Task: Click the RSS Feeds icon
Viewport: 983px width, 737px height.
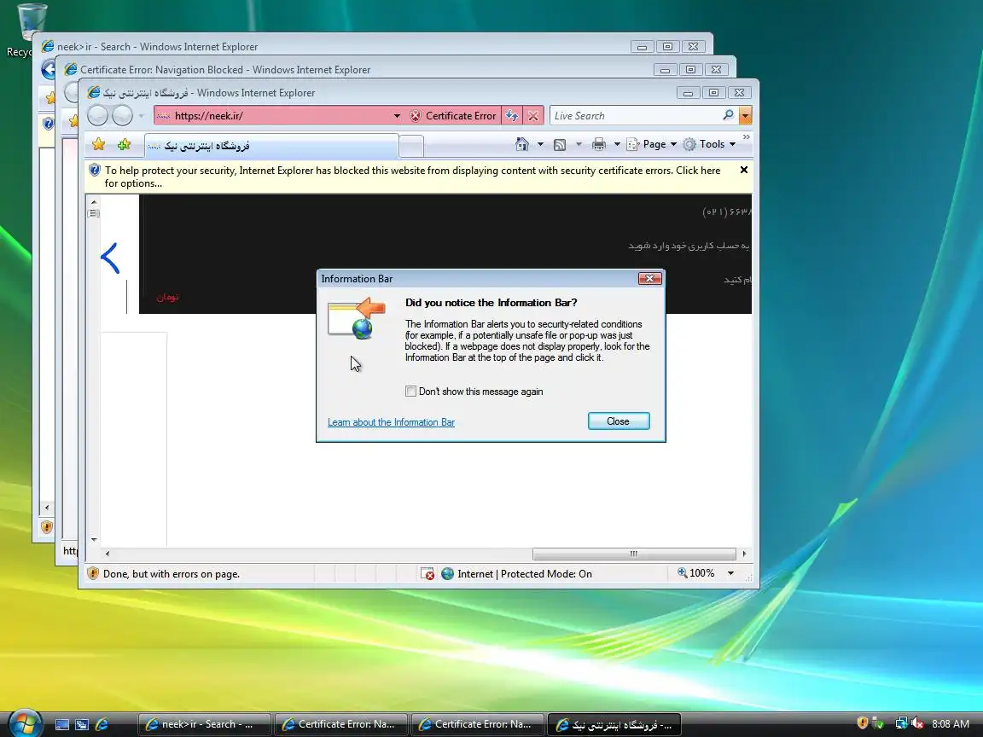Action: 560,145
